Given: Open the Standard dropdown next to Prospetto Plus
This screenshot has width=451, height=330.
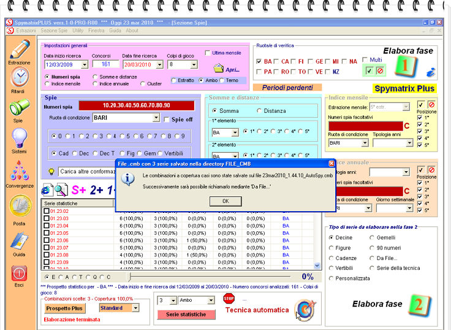Looking at the screenshot, I should tap(135, 308).
